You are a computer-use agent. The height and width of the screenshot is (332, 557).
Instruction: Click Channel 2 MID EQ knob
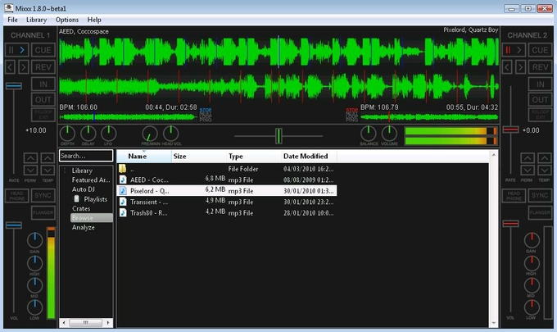point(532,285)
